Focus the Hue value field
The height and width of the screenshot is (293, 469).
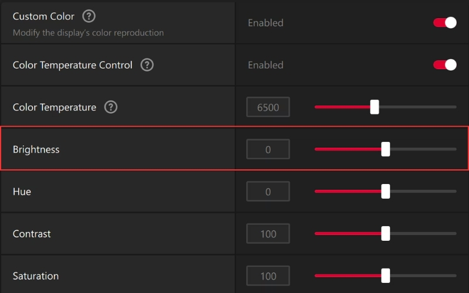[268, 192]
